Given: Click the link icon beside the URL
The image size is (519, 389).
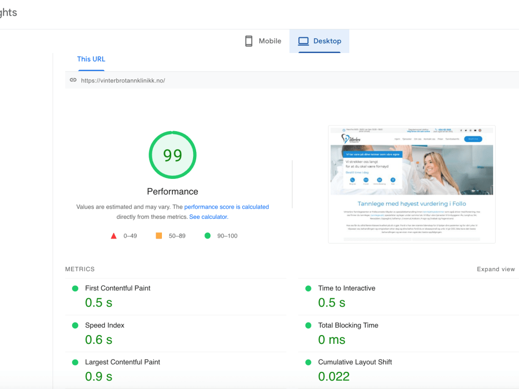Looking at the screenshot, I should (x=73, y=80).
